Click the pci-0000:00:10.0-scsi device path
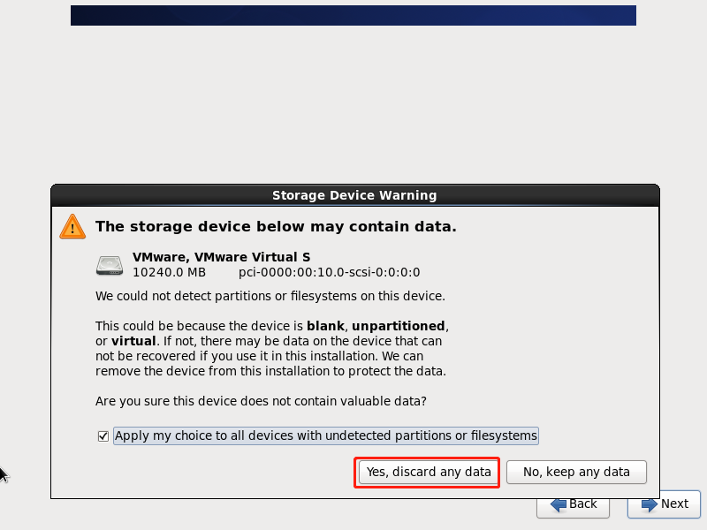The height and width of the screenshot is (530, 707). coord(329,272)
